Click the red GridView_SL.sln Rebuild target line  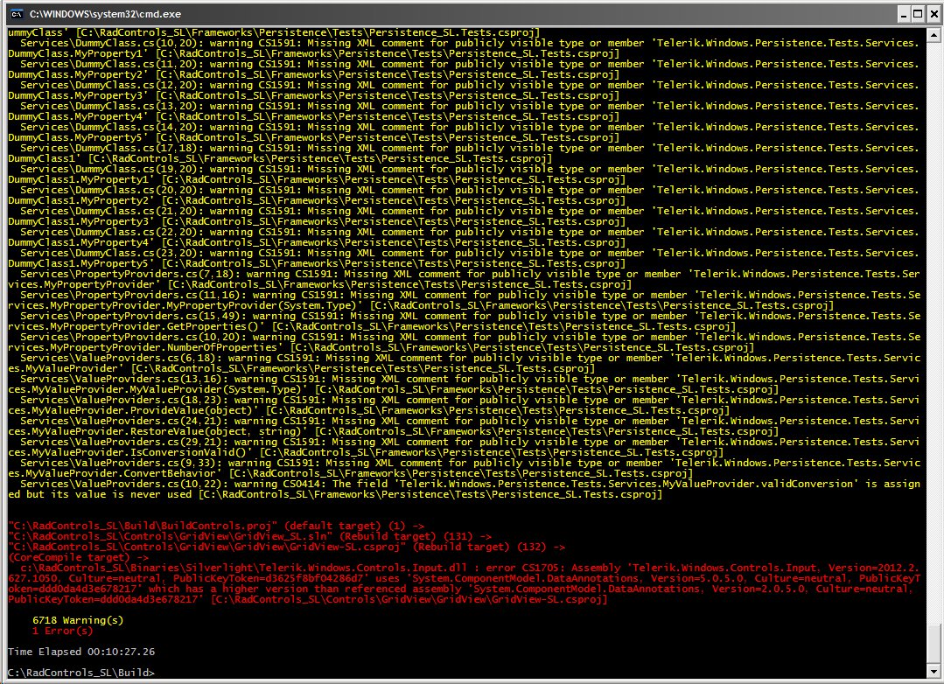pos(250,536)
